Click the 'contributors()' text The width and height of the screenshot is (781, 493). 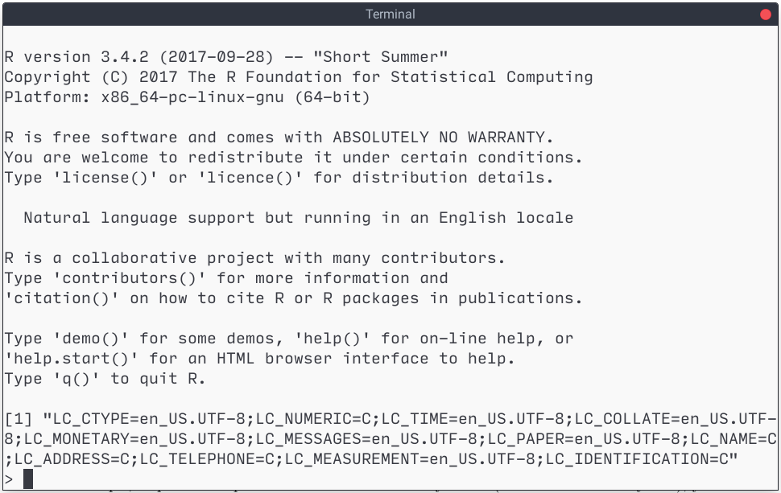pyautogui.click(x=129, y=278)
